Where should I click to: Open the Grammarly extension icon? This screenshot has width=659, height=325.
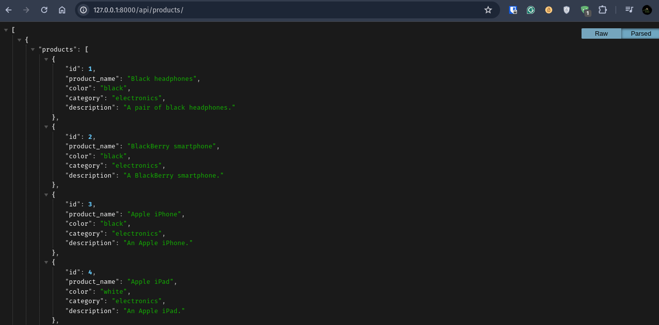click(531, 10)
